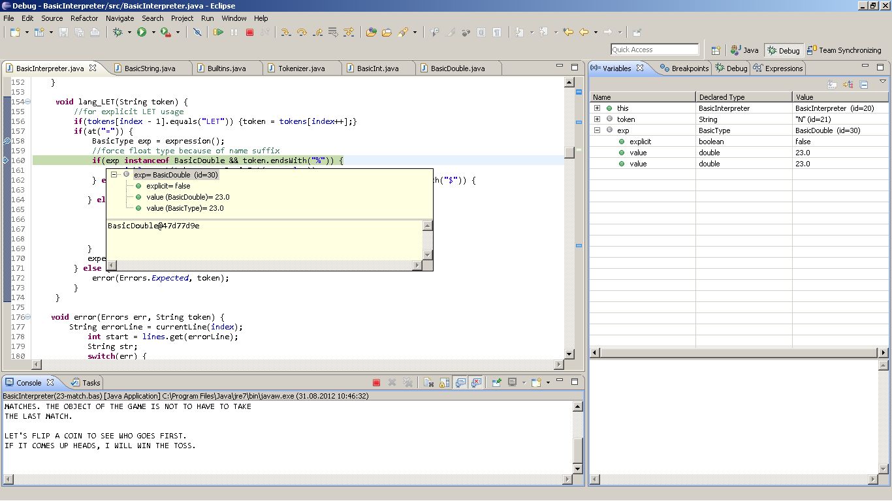Click the Suspend pause icon
Screen dimensions: 892x501
point(234,32)
